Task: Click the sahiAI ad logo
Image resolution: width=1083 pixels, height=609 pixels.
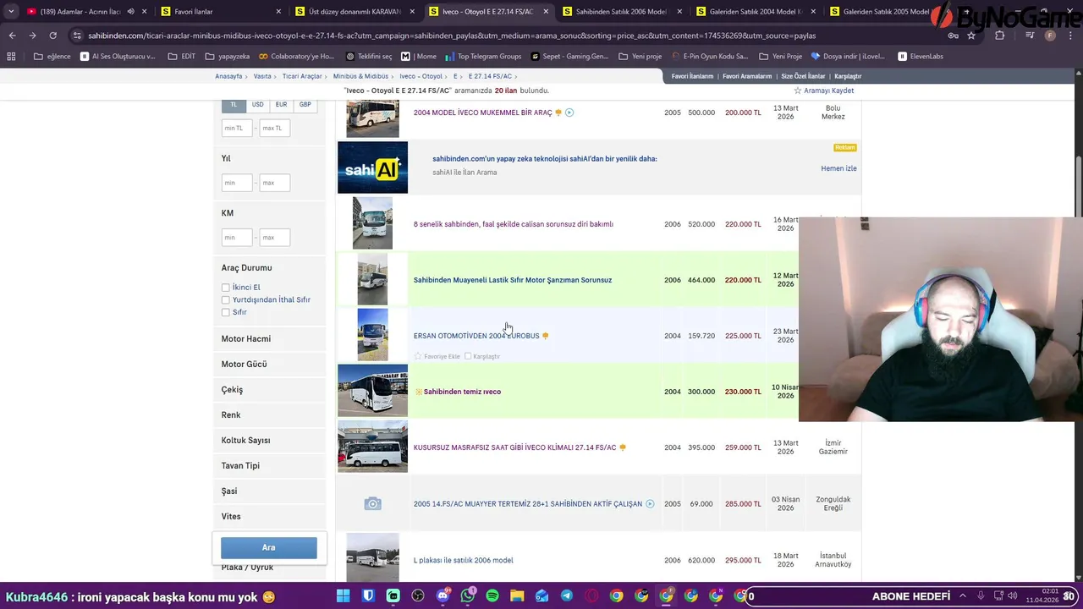Action: pos(372,167)
